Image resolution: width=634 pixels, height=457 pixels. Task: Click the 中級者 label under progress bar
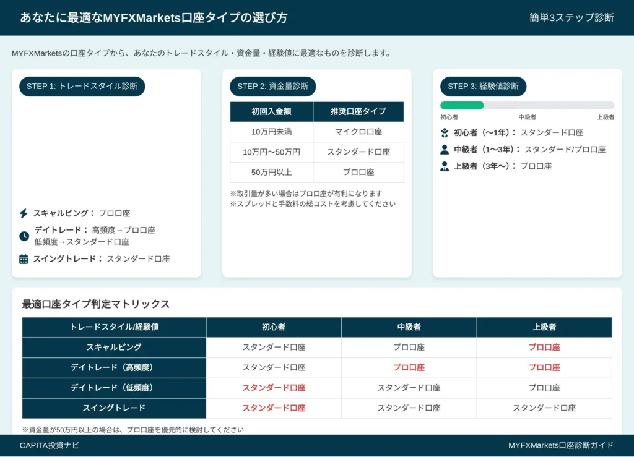pos(528,117)
